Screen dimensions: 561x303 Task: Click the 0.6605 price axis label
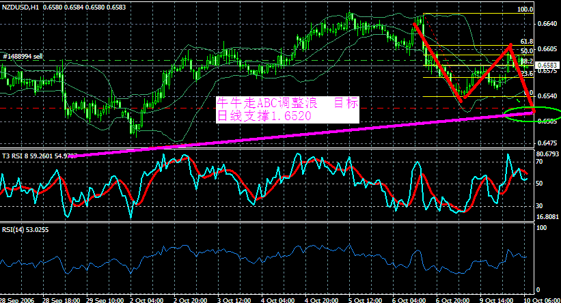[547, 49]
